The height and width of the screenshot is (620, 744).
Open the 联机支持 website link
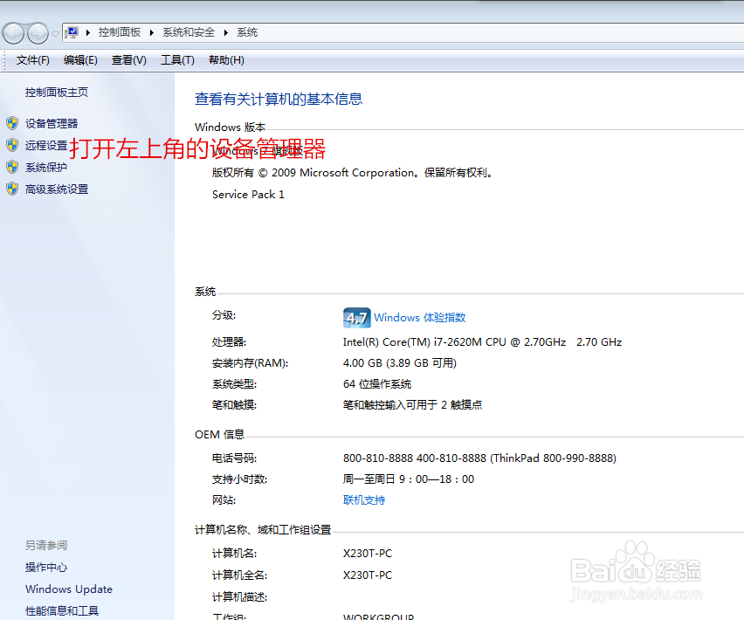pos(364,500)
